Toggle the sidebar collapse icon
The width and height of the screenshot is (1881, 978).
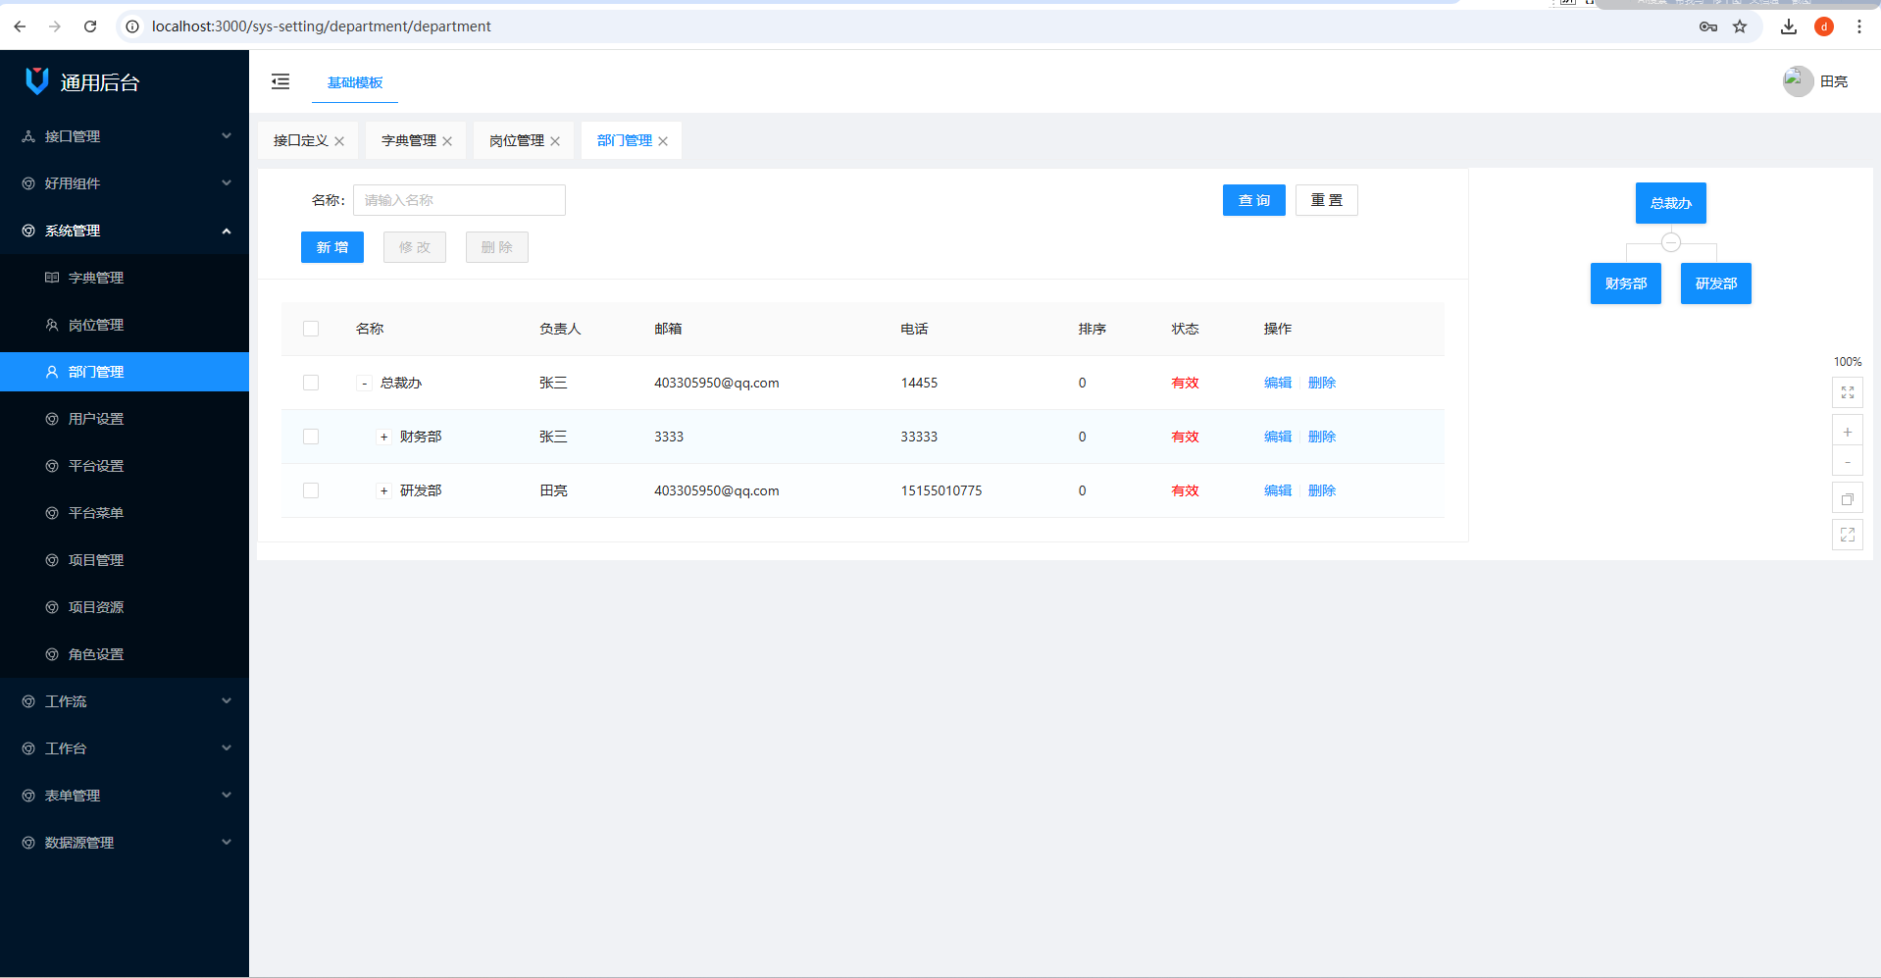tap(280, 81)
